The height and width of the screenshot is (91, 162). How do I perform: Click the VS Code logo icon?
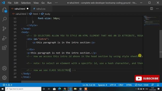tap(3, 3)
